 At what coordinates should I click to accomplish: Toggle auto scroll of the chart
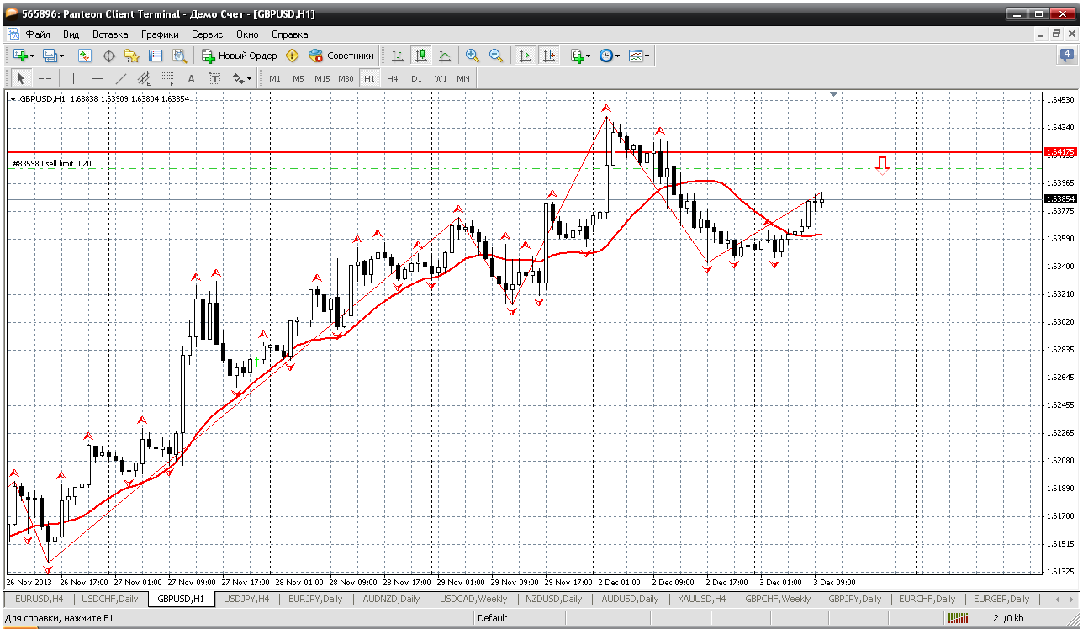[526, 55]
